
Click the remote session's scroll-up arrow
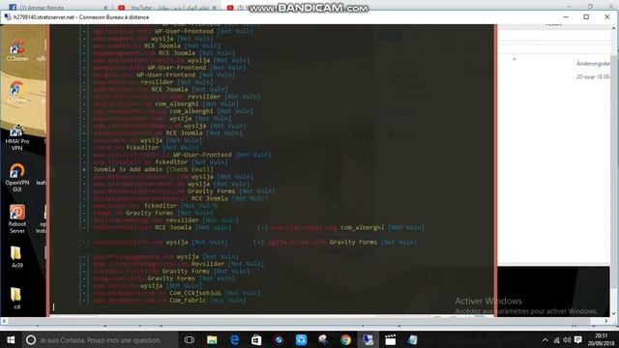pyautogui.click(x=613, y=28)
